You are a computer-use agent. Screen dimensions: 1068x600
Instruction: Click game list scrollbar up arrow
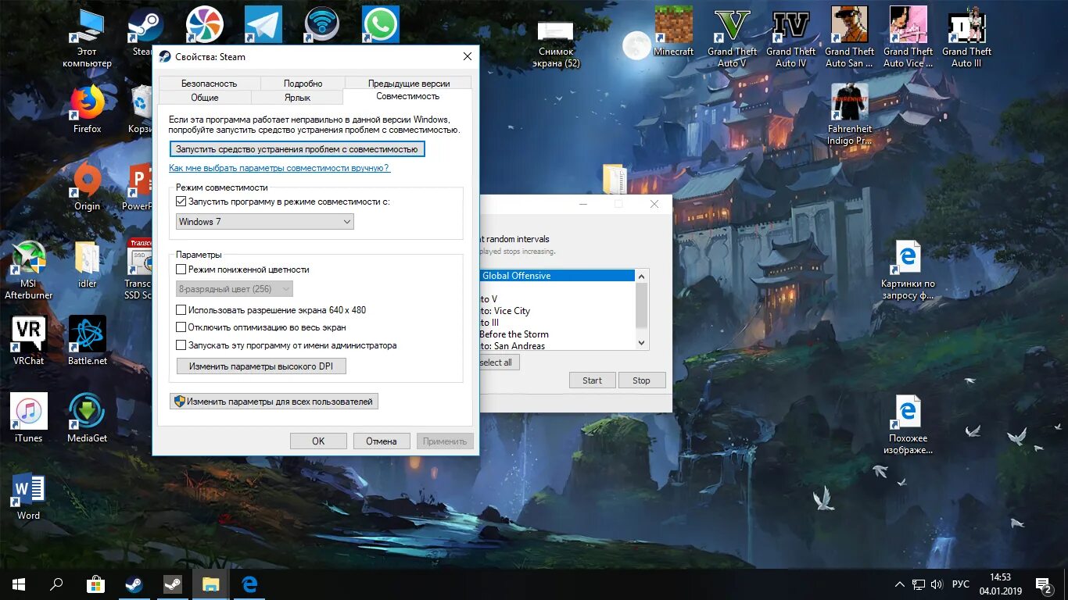(x=642, y=276)
